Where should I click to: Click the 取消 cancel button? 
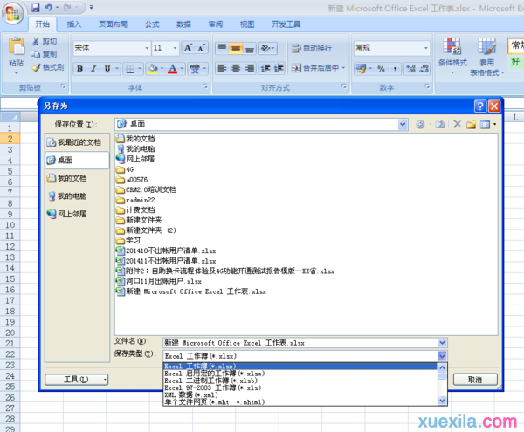pos(475,380)
